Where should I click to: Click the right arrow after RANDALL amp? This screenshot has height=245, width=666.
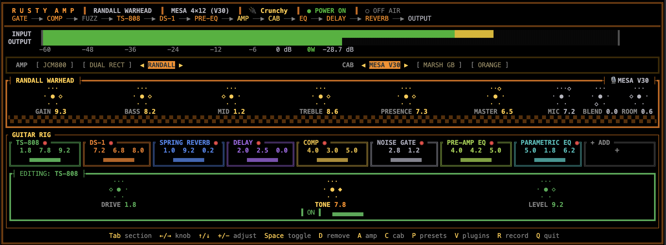click(181, 65)
